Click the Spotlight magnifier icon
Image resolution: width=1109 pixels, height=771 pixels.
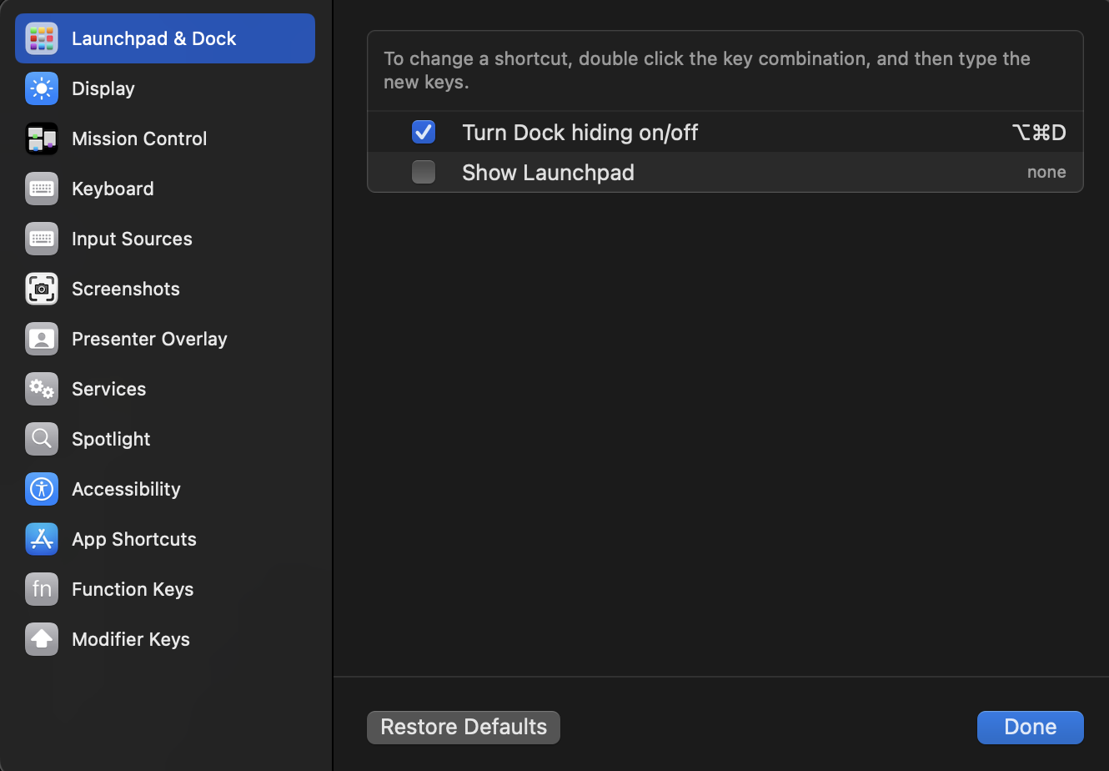[42, 439]
